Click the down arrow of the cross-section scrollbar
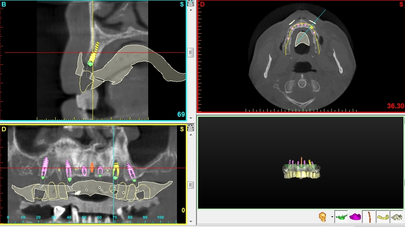405x227 pixels. (191, 118)
